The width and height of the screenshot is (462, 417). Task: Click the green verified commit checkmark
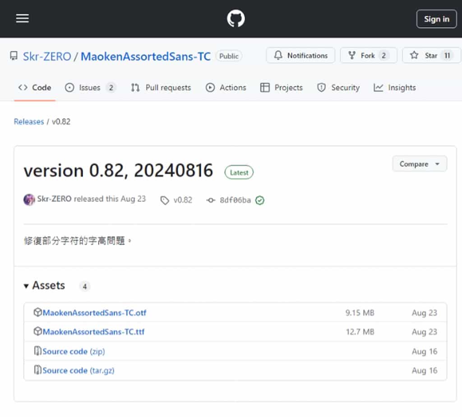coord(259,200)
